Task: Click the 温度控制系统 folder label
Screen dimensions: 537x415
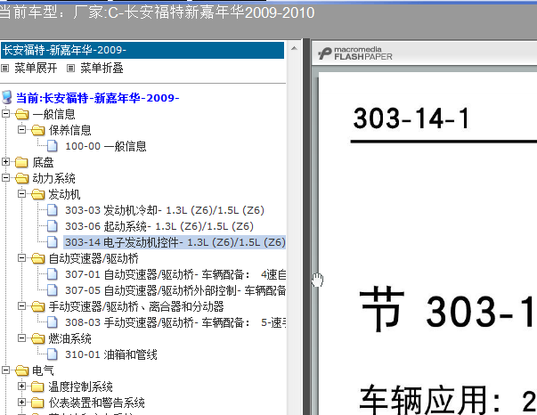Action: coord(80,387)
